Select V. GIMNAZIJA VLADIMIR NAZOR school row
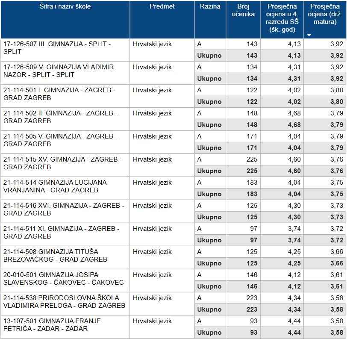 click(59, 71)
